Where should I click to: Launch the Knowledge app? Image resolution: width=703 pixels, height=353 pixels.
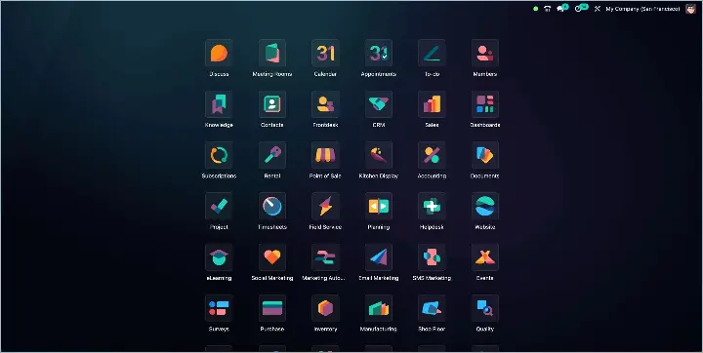219,104
